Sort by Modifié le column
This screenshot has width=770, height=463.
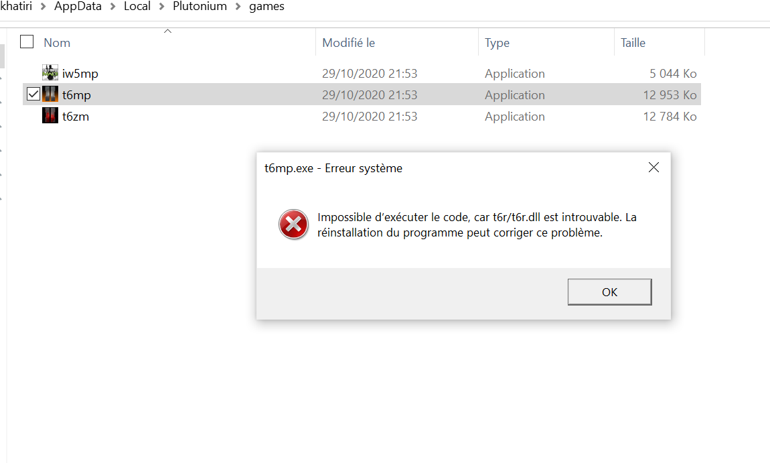(348, 43)
